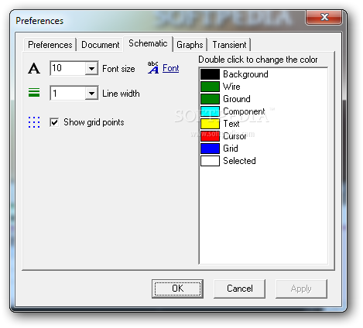Click the Ground label in color list
Screen dimensions: 363x328
[x=237, y=99]
